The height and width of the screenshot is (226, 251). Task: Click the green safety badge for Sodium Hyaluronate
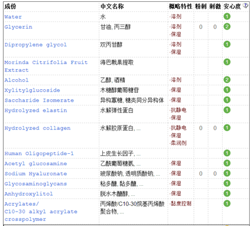[x=227, y=173]
